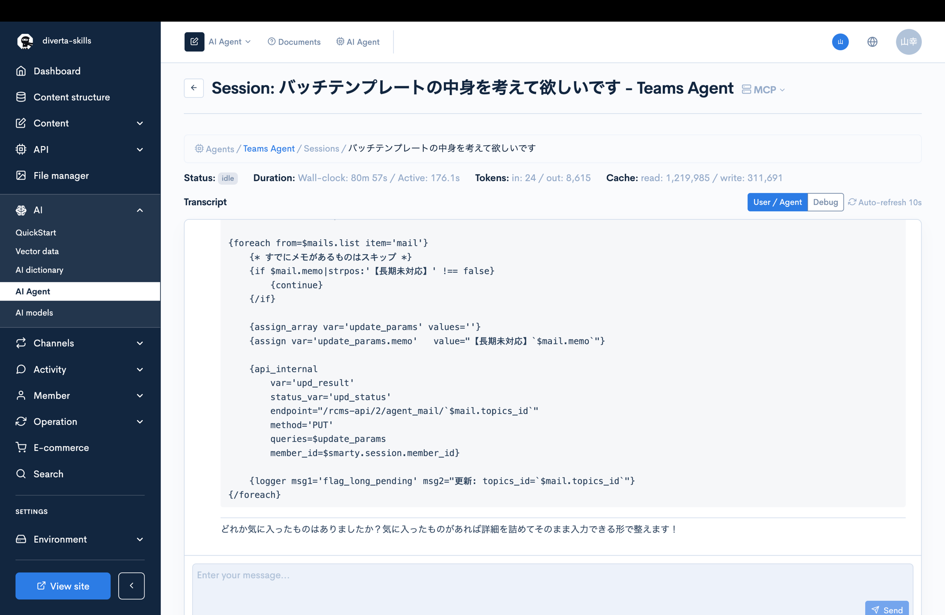945x615 pixels.
Task: Toggle Auto-refresh 10s
Action: [885, 202]
